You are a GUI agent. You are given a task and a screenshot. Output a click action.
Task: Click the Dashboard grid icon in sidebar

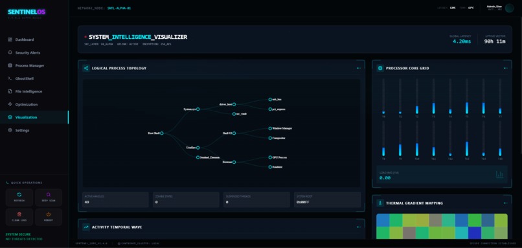(x=10, y=39)
